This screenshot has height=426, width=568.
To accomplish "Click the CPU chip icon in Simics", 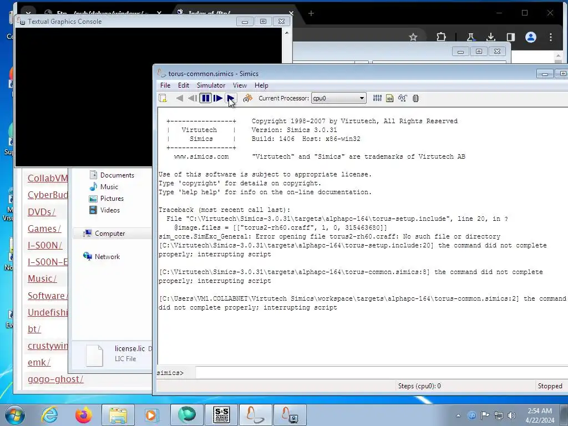I will (416, 98).
